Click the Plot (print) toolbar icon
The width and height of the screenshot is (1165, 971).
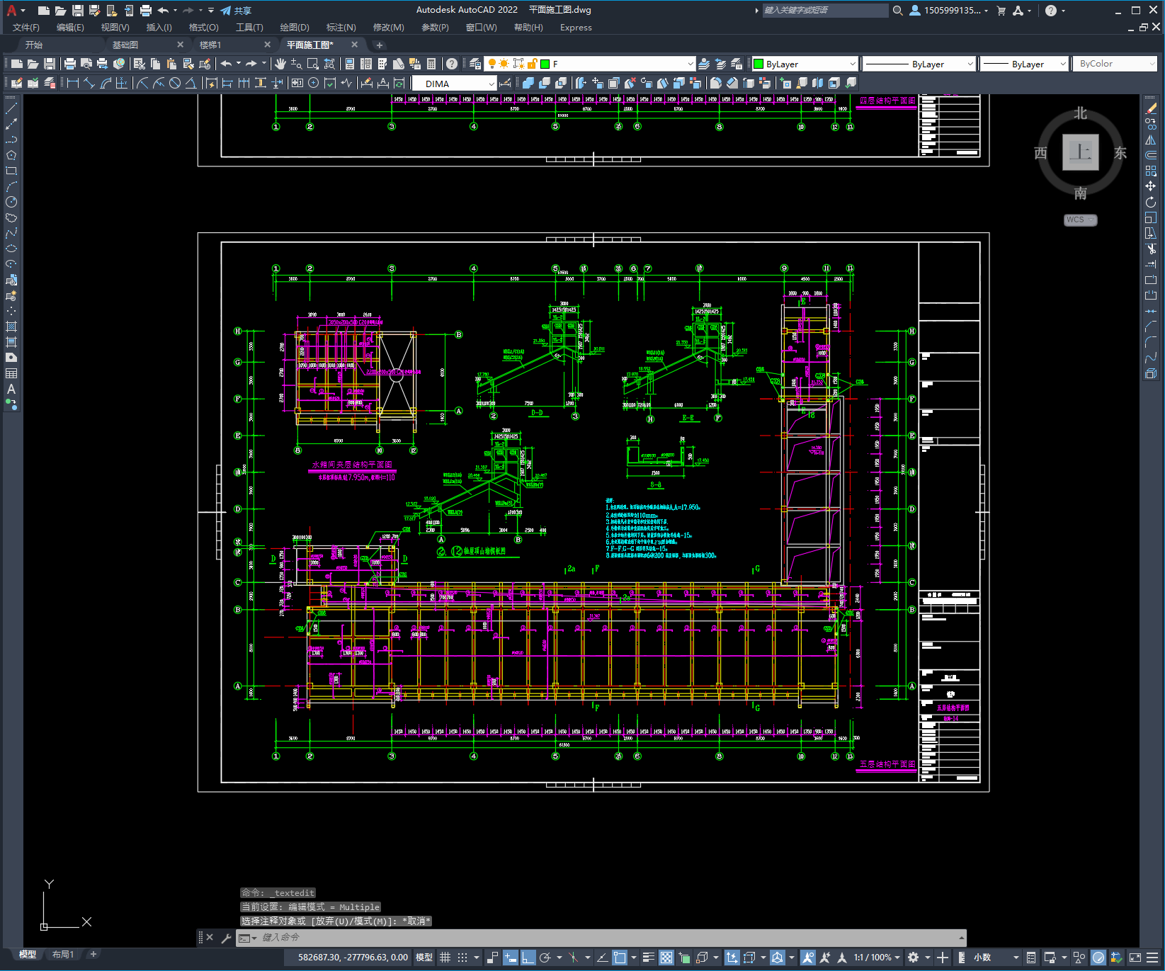[x=69, y=64]
